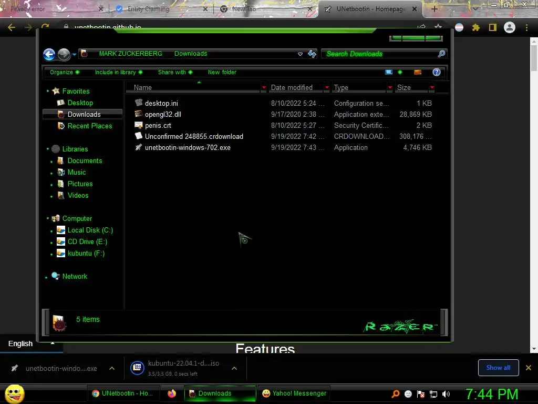This screenshot has width=538, height=404.
Task: Click the magnifier icon in Search Downloads
Action: click(441, 54)
